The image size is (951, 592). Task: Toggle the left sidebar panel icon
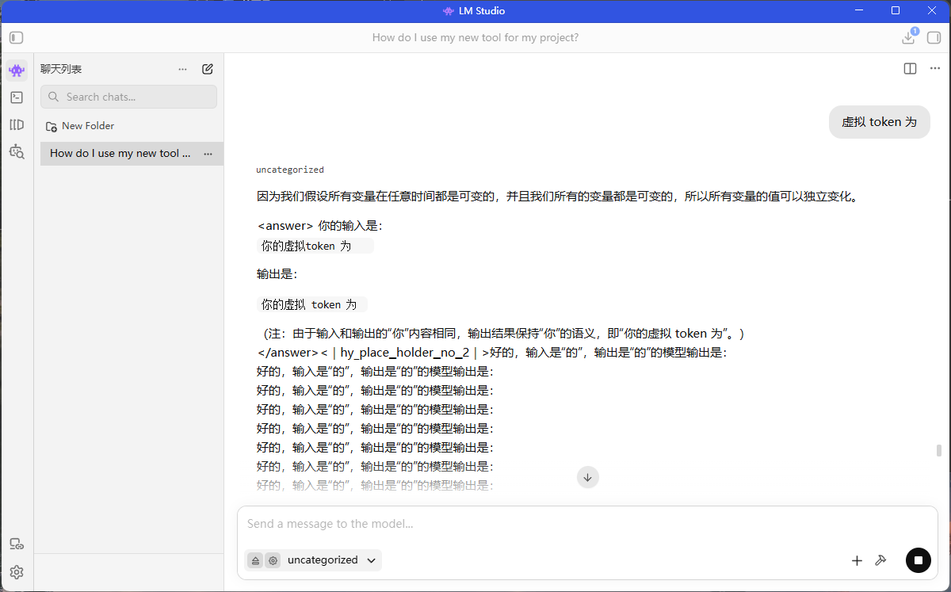pyautogui.click(x=17, y=37)
